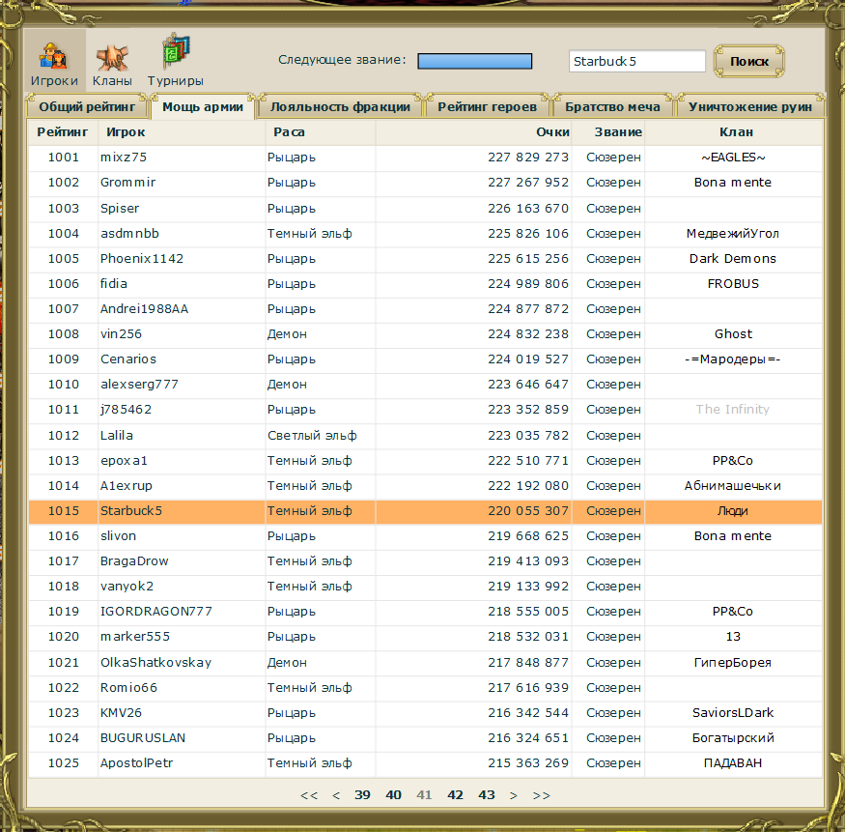845x832 pixels.
Task: Go to page 39
Action: 362,794
